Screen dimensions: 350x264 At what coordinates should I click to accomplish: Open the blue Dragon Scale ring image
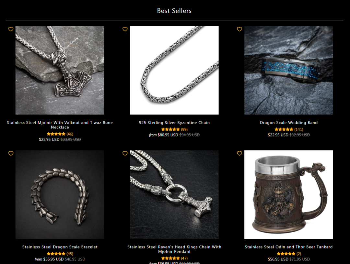[289, 70]
